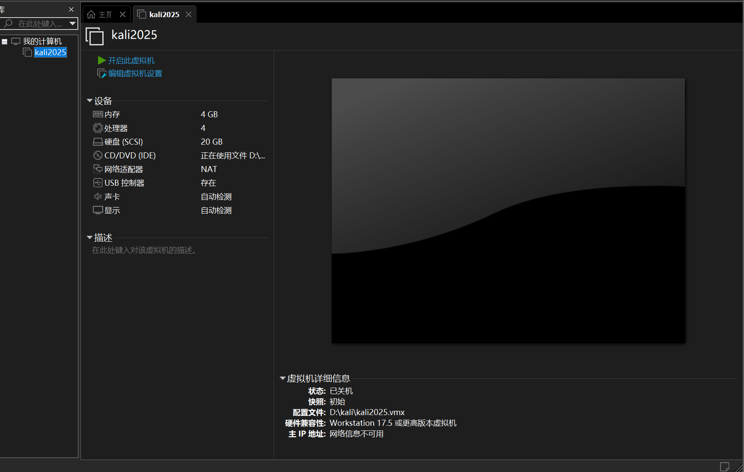Open CD/DVD (IDE) device settings
The width and height of the screenshot is (744, 472).
pyautogui.click(x=130, y=155)
